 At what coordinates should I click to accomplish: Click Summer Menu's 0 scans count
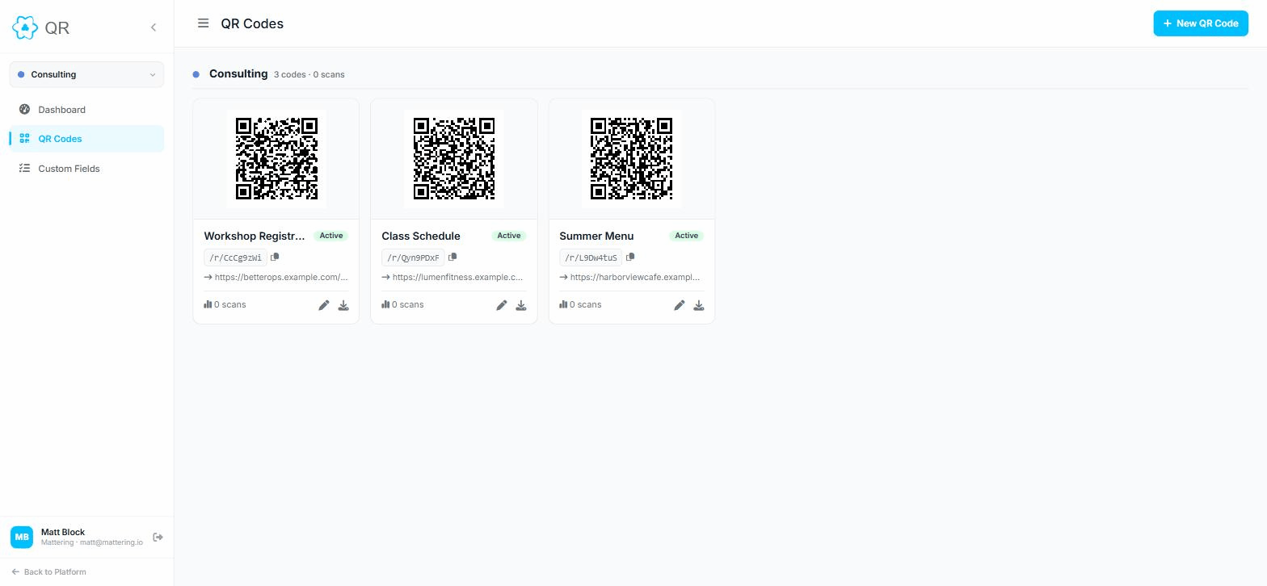580,304
